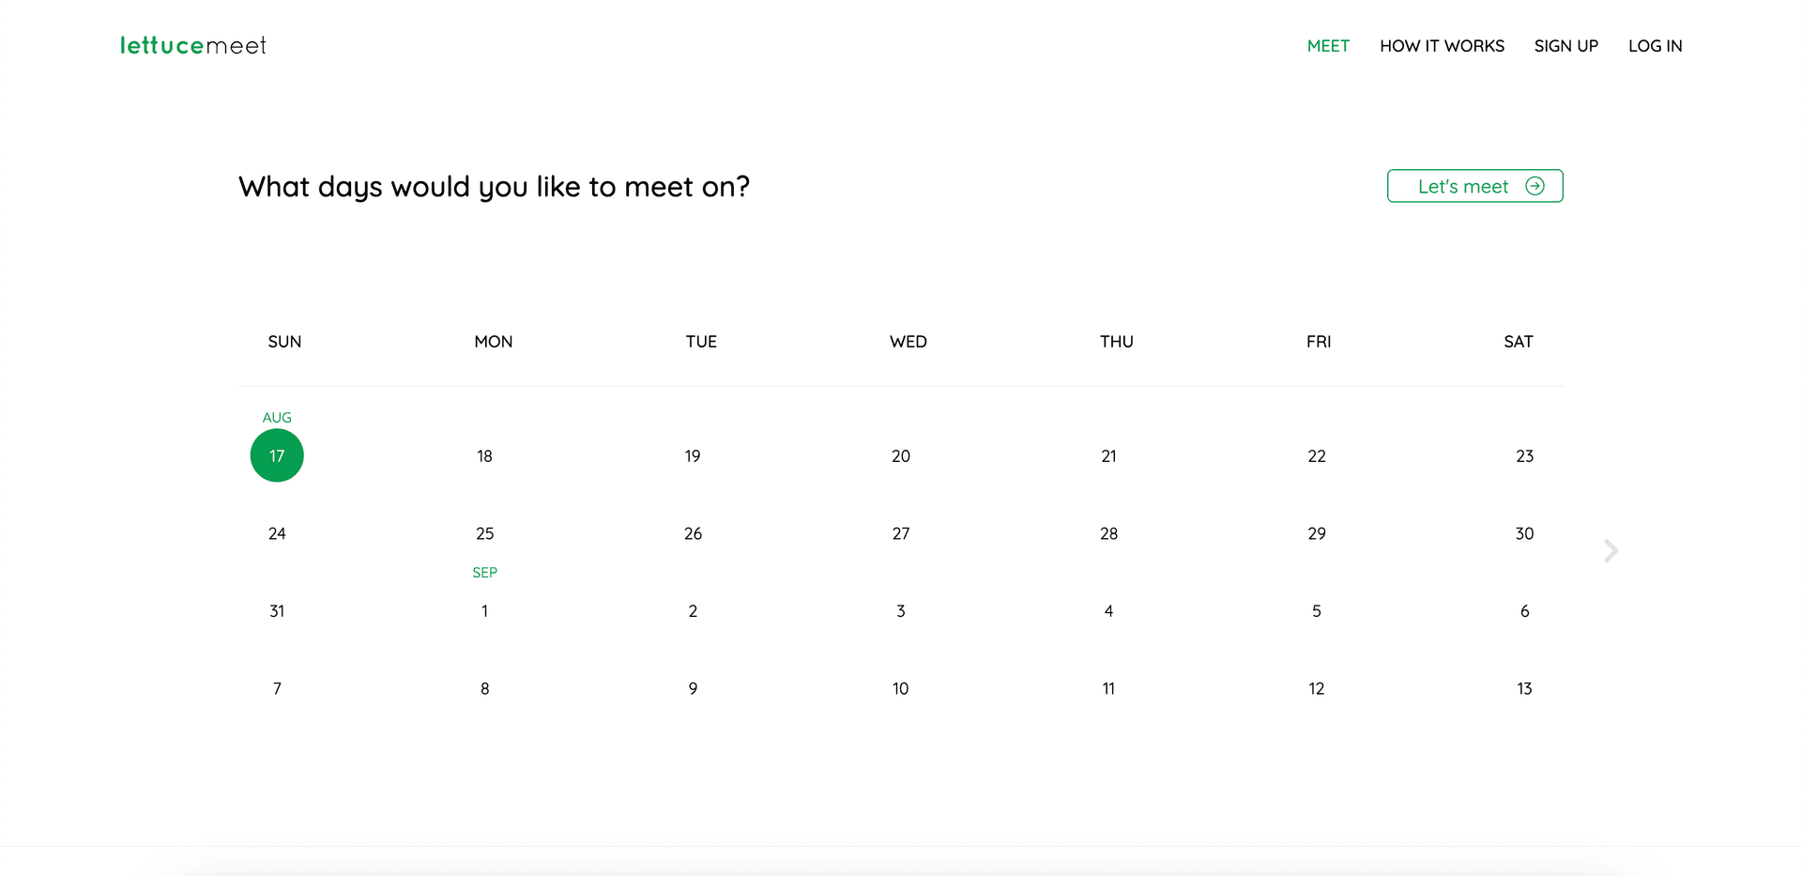Viewport: 1802px width, 876px height.
Task: Click the green SEP month label
Action: click(x=484, y=572)
